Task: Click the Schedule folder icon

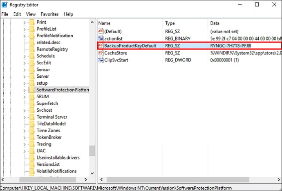Action: [32, 56]
